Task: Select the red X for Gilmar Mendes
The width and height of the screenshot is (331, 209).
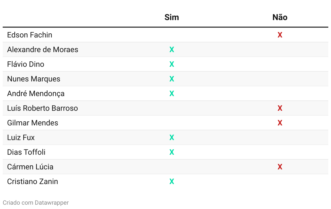Action: pyautogui.click(x=280, y=123)
